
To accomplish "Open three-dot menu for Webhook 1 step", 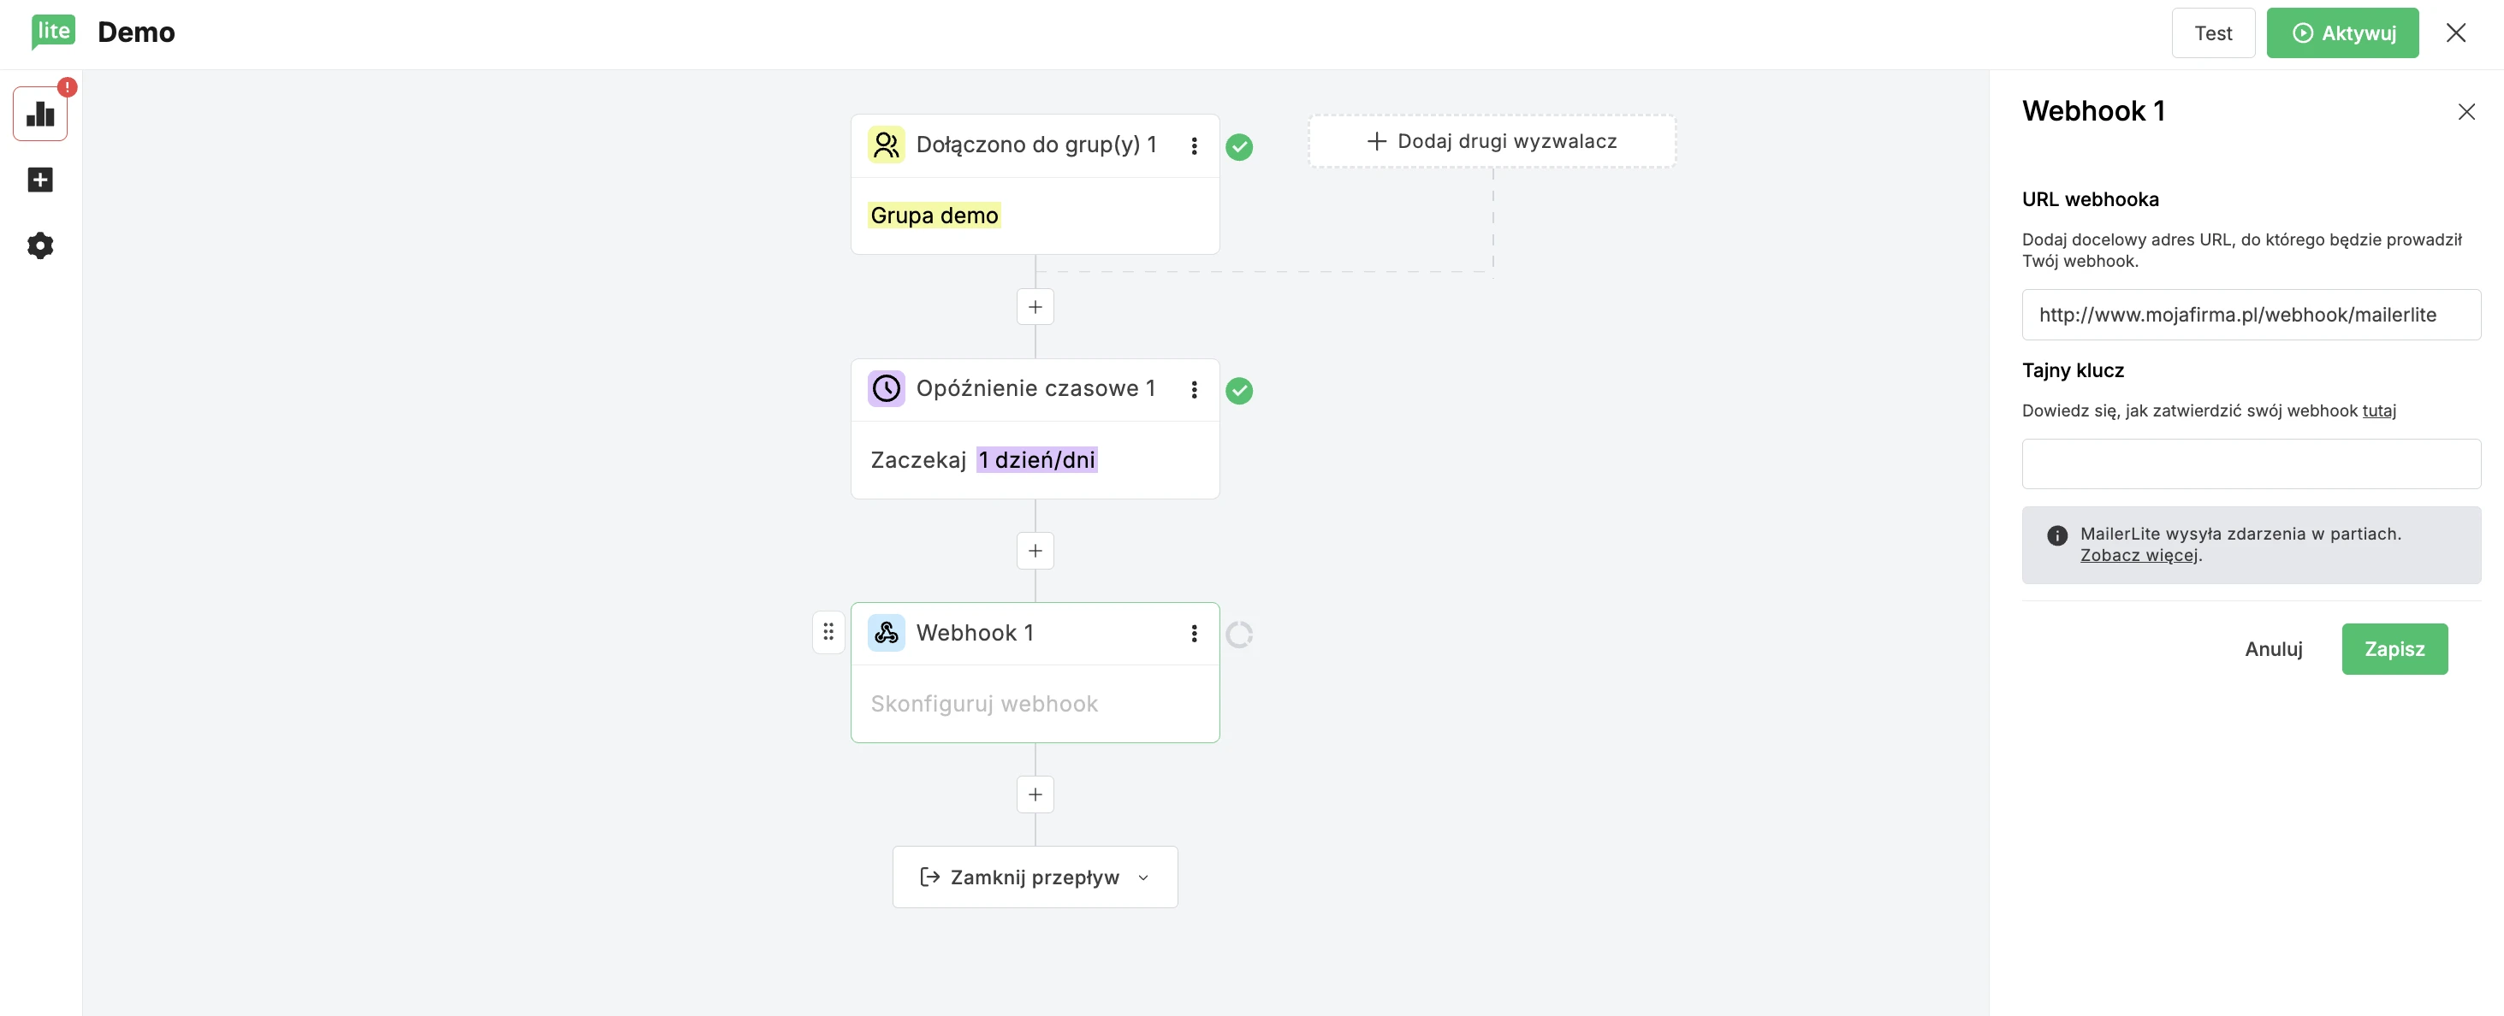I will pos(1194,635).
